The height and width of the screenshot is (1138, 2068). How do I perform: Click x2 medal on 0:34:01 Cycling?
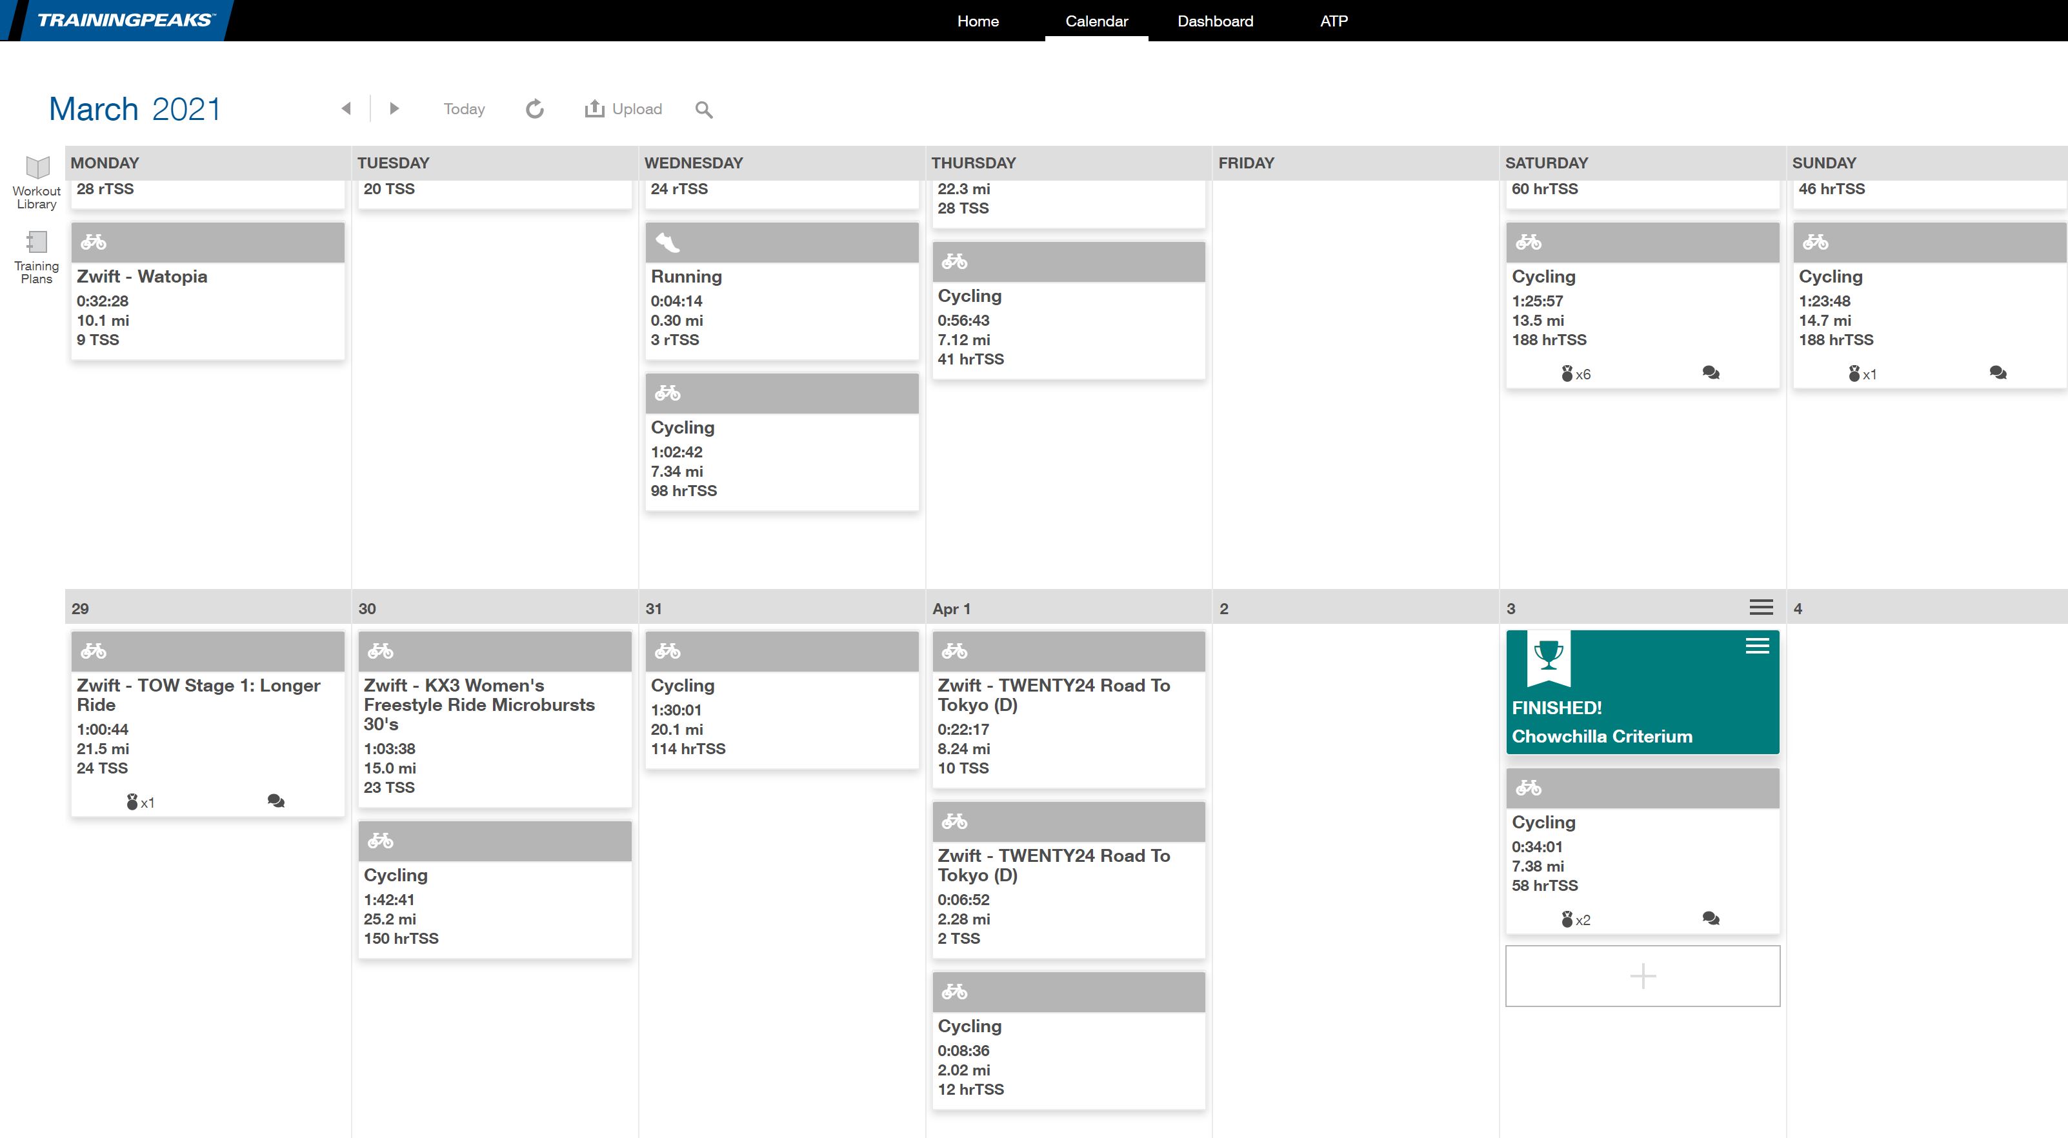click(1575, 920)
